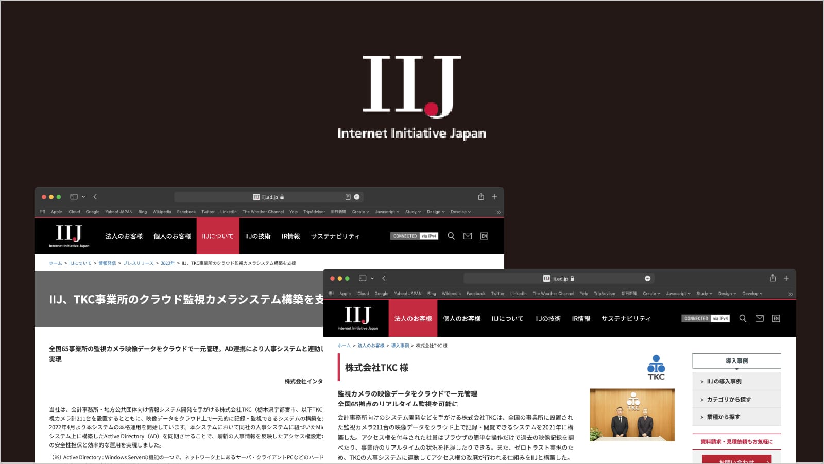Go back using arrow in back Safari window
The height and width of the screenshot is (464, 824).
[x=95, y=197]
